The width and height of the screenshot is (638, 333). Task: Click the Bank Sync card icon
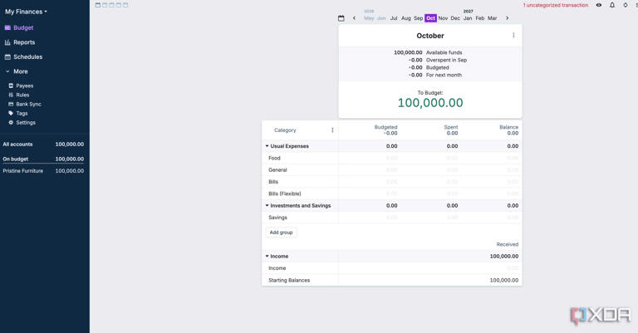click(11, 104)
